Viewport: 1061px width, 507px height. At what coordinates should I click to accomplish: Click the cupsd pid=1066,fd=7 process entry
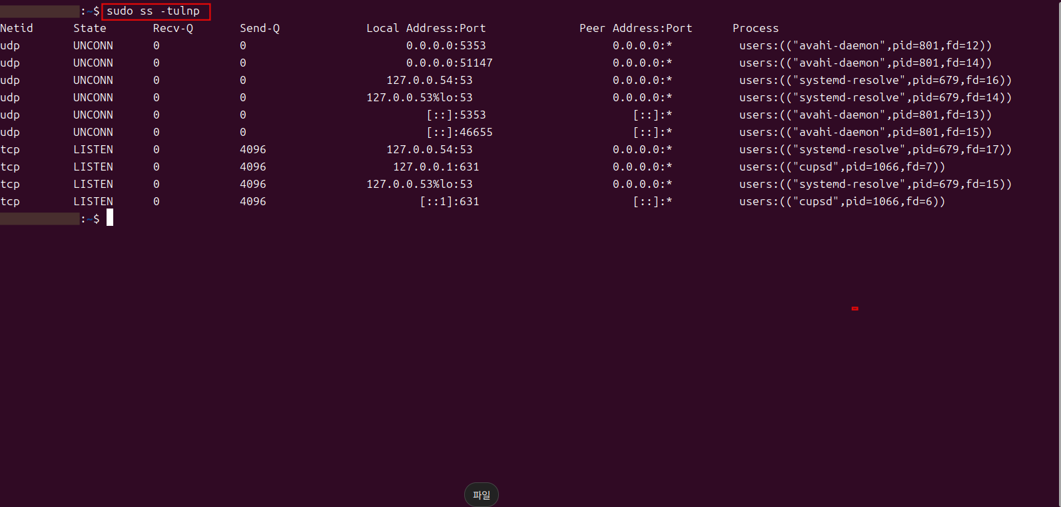point(842,167)
